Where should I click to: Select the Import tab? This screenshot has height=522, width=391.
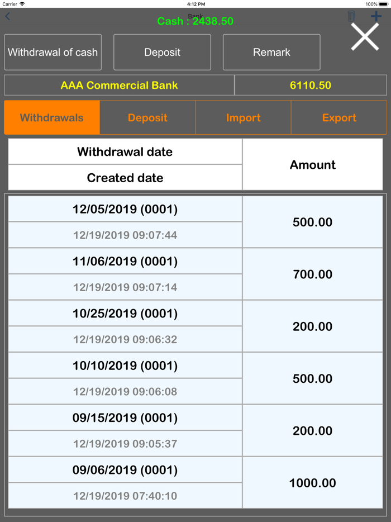[x=242, y=117]
